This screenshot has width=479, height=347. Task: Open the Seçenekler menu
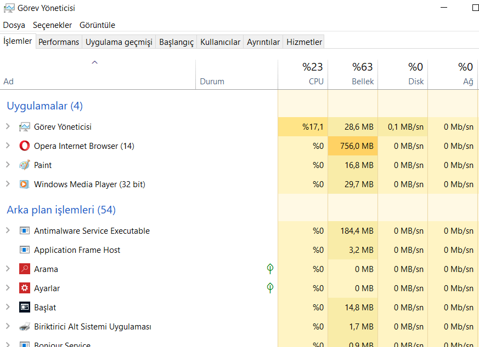click(52, 25)
